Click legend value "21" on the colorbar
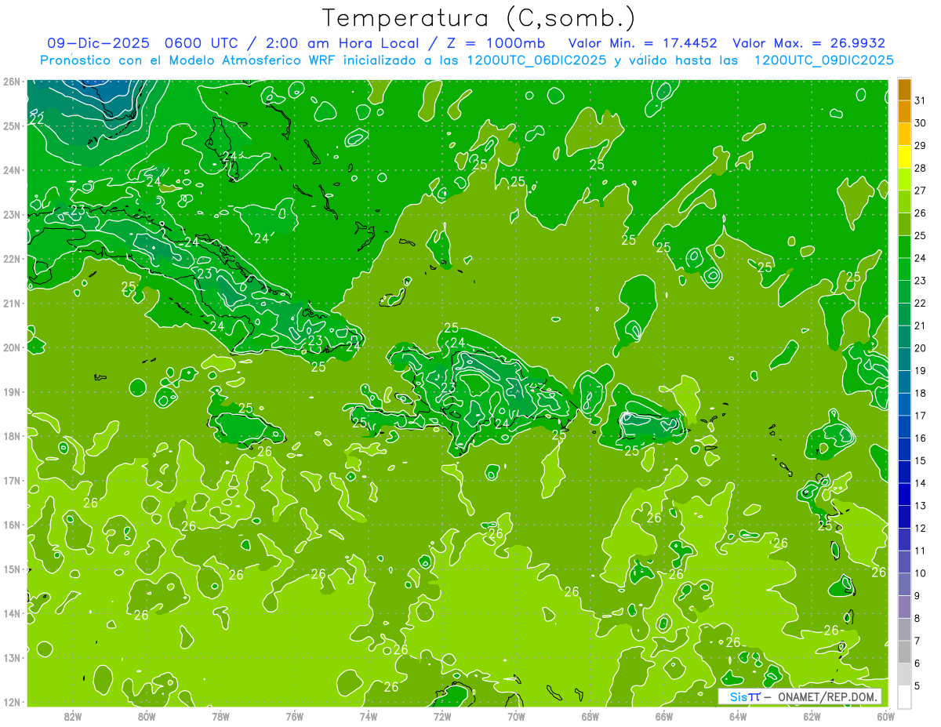This screenshot has height=727, width=941. tap(921, 325)
